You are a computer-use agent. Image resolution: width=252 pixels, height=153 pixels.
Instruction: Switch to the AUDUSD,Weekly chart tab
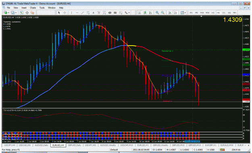(108, 145)
